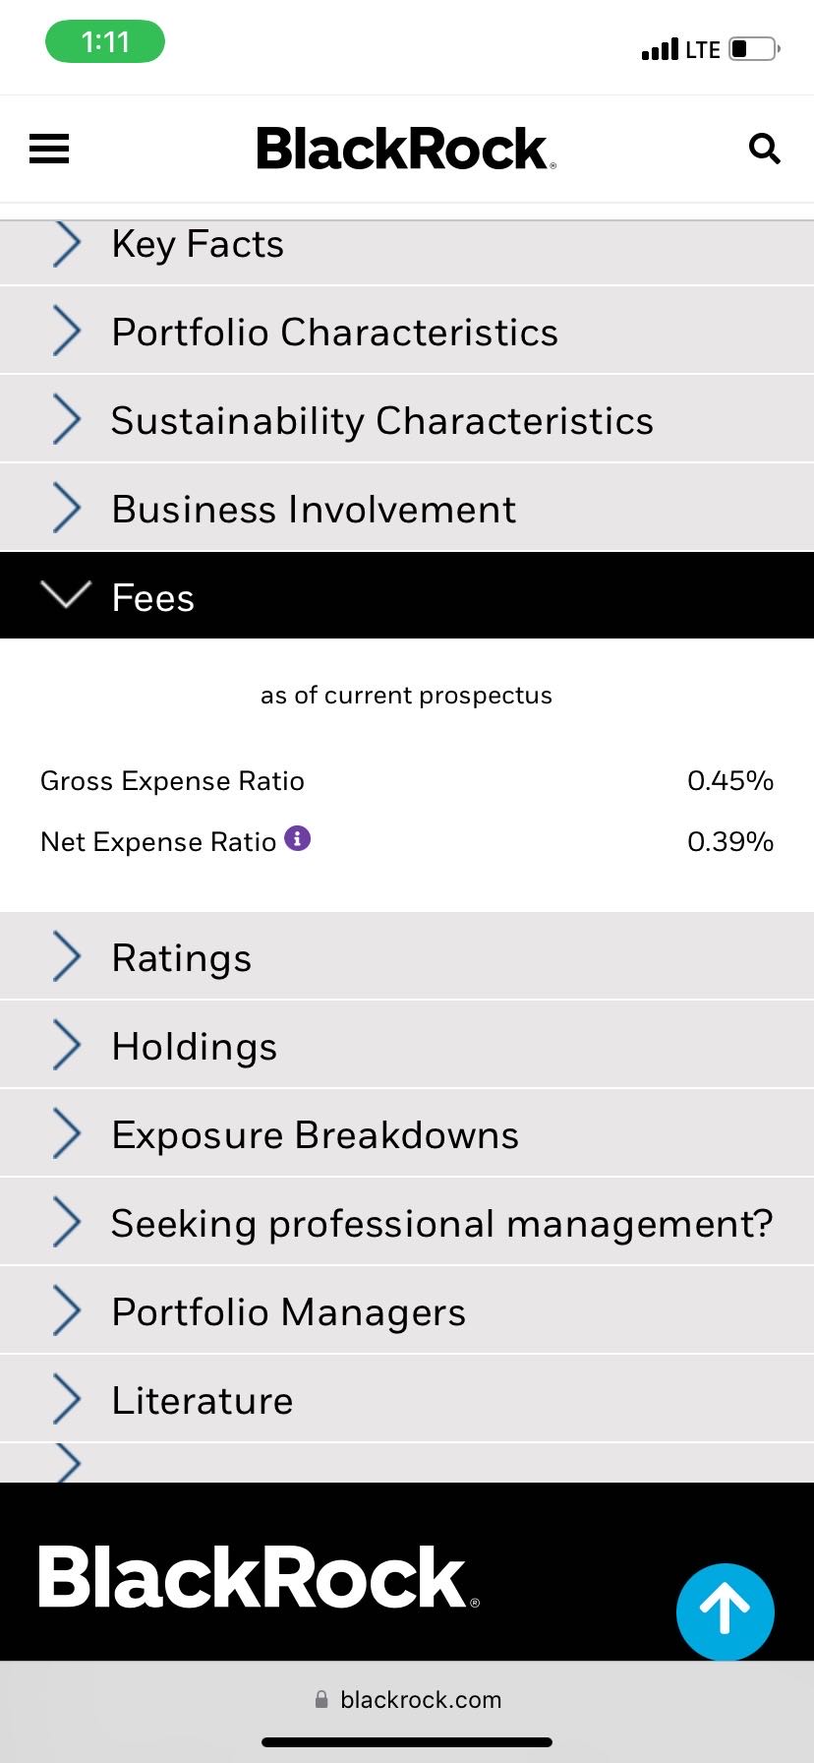Expand the Portfolio Managers section
The image size is (814, 1763).
point(407,1311)
